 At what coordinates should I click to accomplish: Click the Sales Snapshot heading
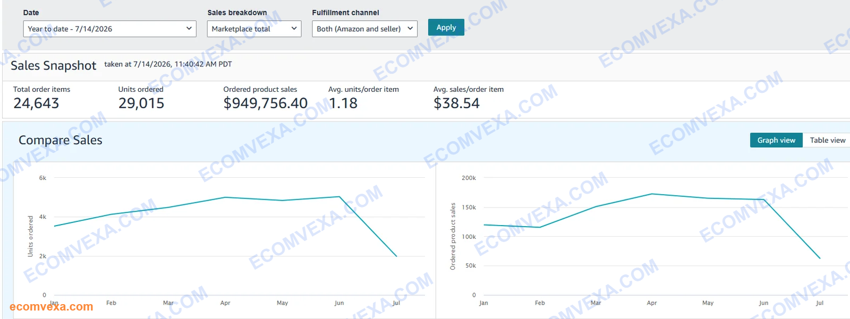pyautogui.click(x=54, y=65)
